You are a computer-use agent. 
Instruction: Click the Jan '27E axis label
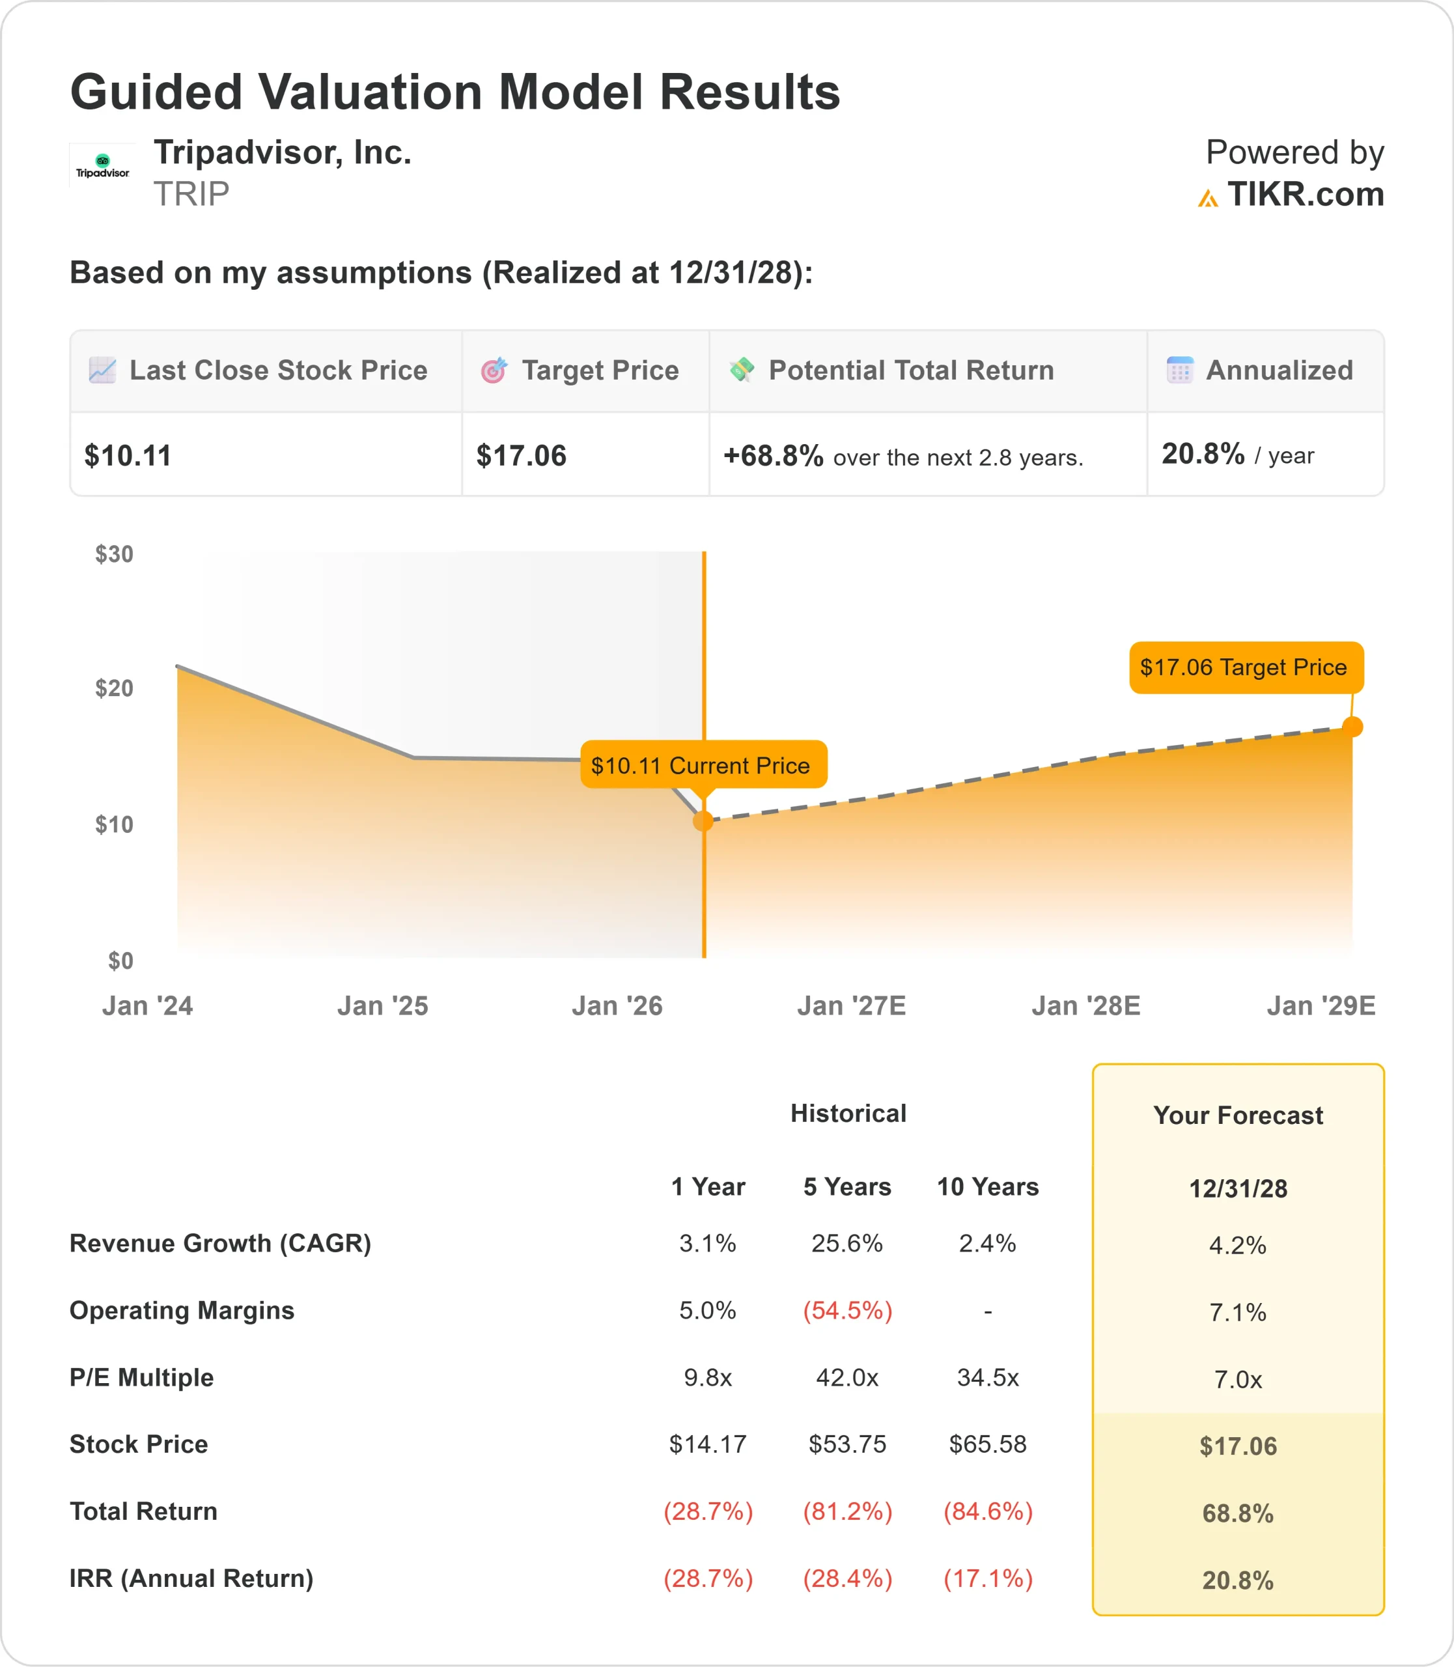pyautogui.click(x=851, y=1005)
